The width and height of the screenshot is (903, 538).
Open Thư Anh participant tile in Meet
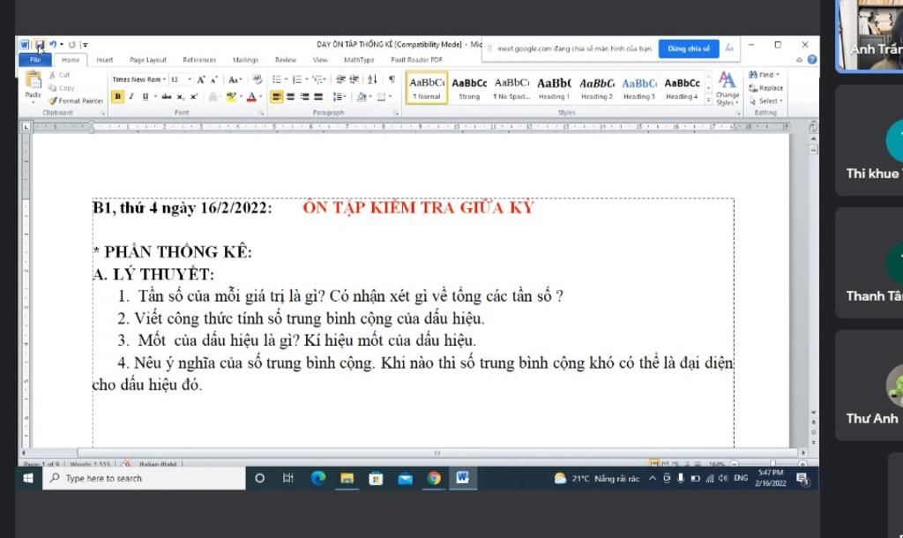(x=869, y=385)
